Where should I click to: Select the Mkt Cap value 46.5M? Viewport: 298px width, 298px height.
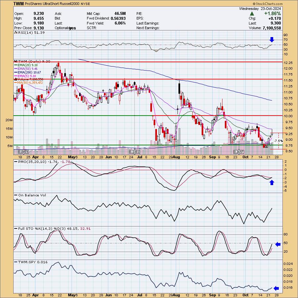coord(120,14)
